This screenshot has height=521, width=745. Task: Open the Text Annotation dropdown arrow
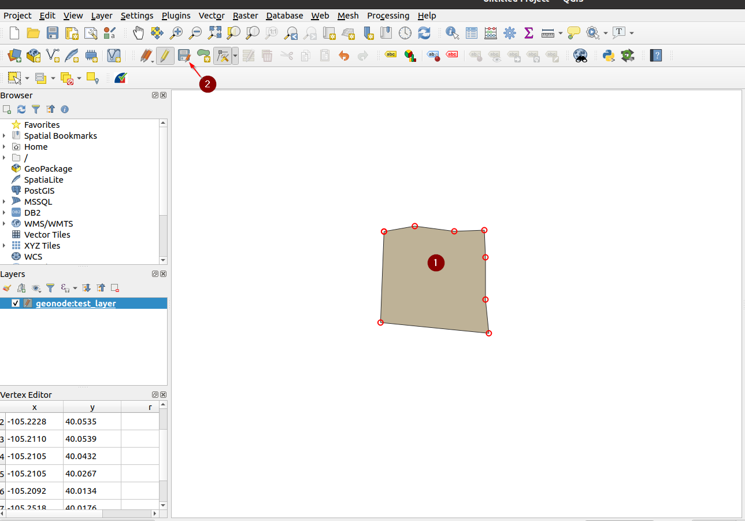[x=631, y=33]
